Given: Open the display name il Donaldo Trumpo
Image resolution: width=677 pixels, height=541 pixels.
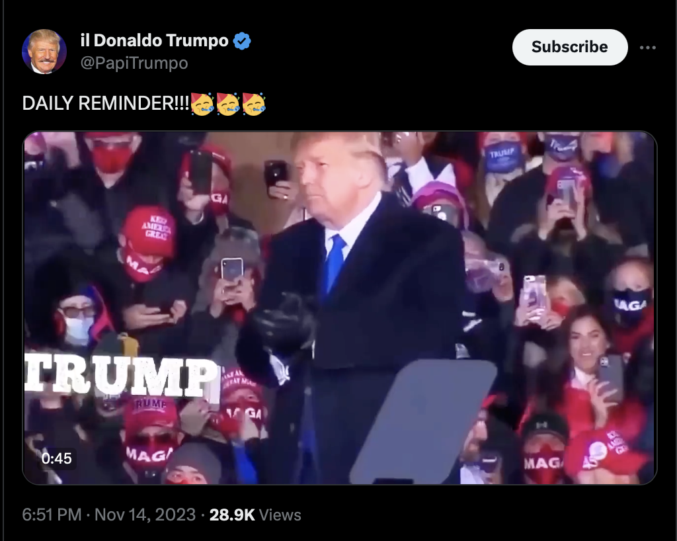Looking at the screenshot, I should click(x=154, y=40).
